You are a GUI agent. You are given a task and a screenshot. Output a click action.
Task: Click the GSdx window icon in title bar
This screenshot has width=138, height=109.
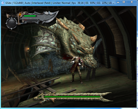point(2,3)
